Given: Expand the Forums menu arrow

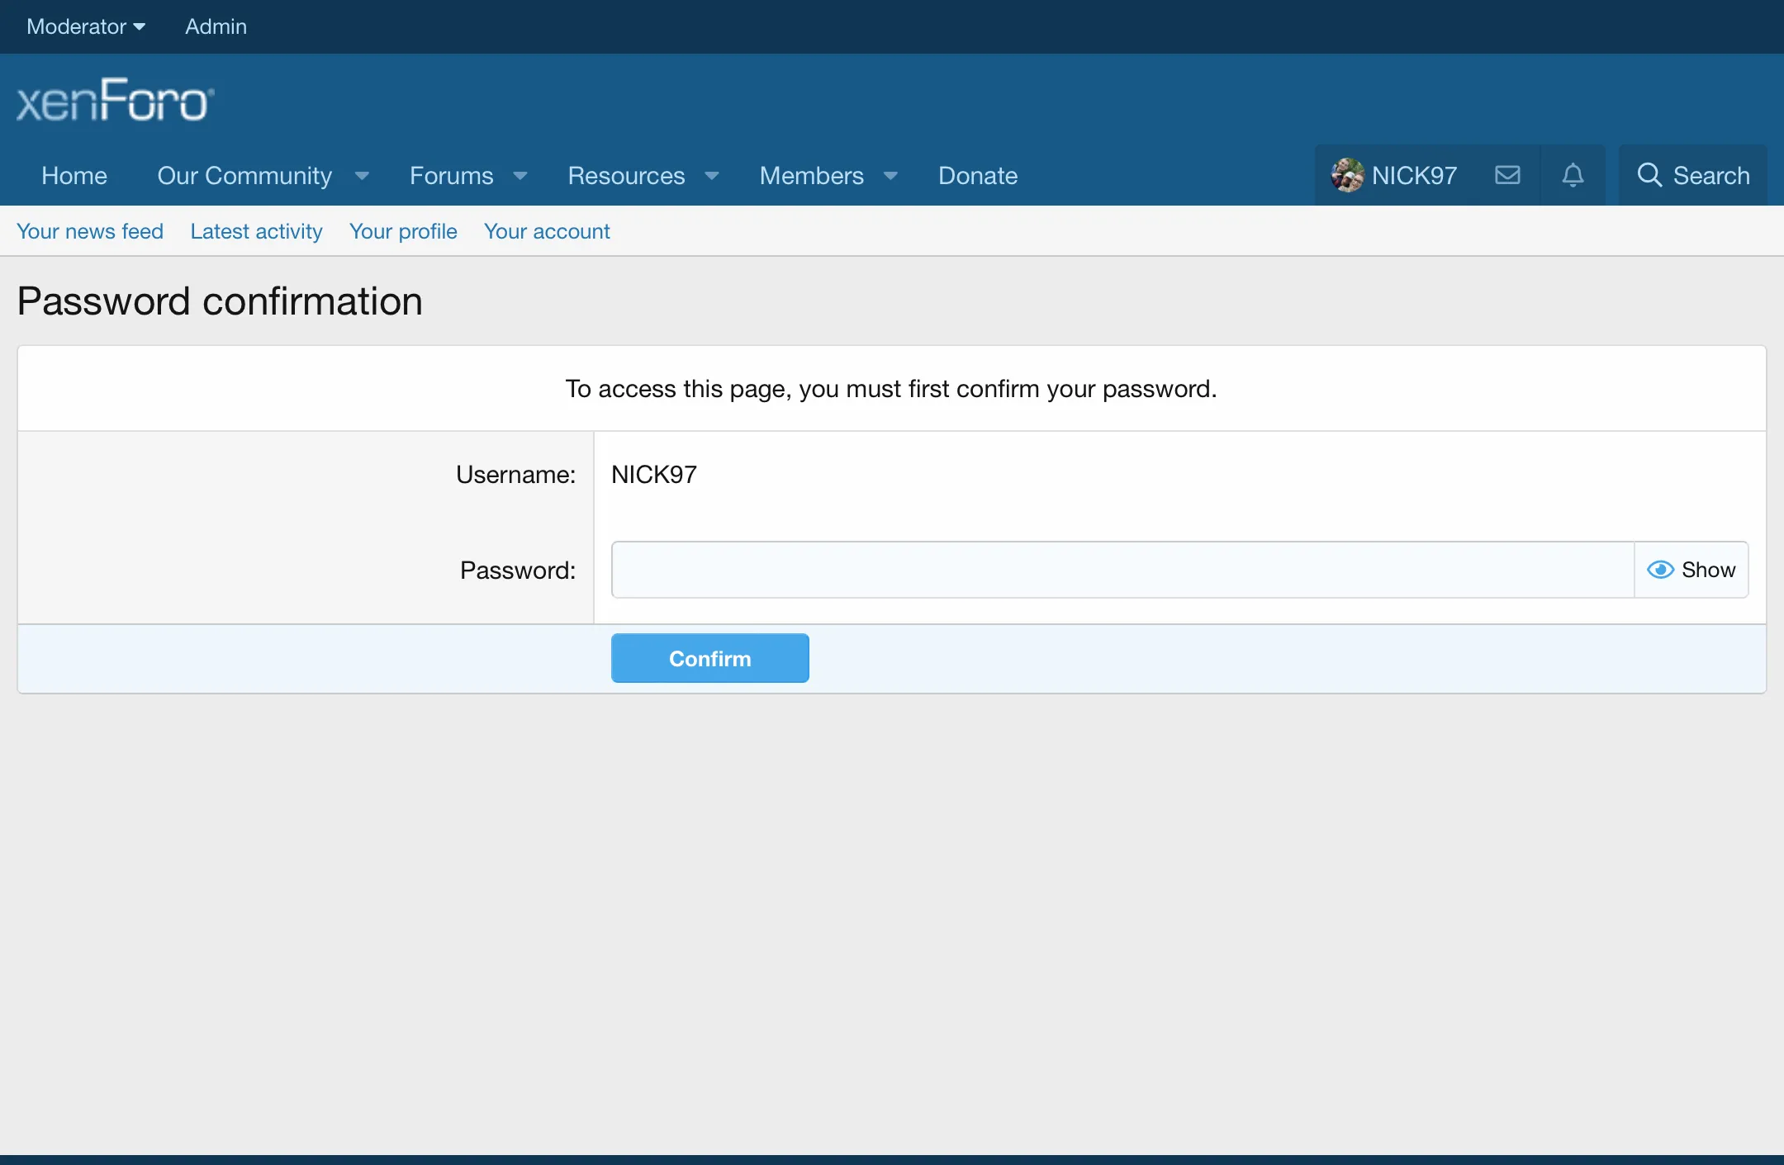Looking at the screenshot, I should [520, 176].
